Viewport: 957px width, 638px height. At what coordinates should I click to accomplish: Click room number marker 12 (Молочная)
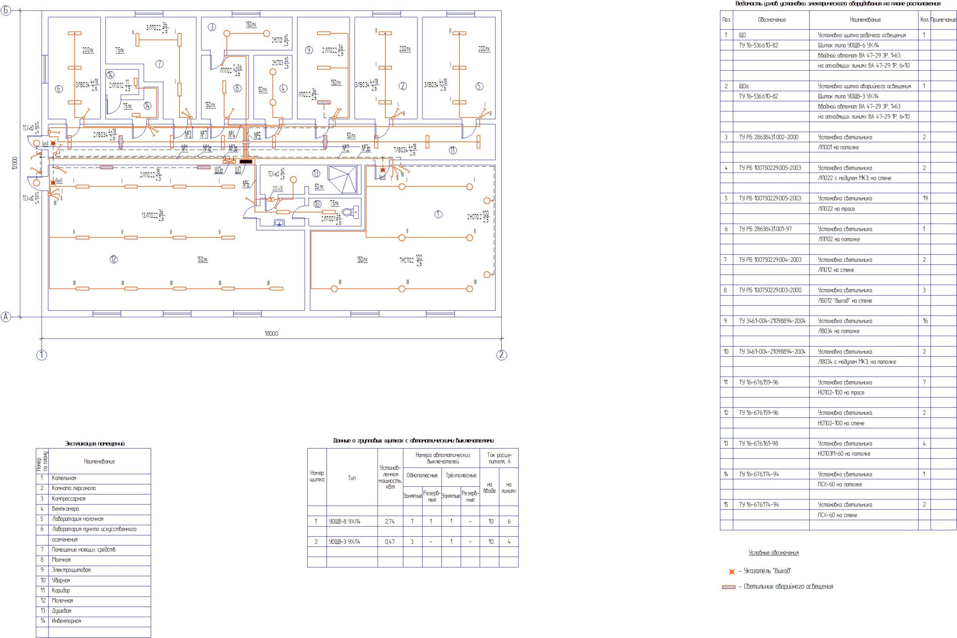[x=114, y=259]
